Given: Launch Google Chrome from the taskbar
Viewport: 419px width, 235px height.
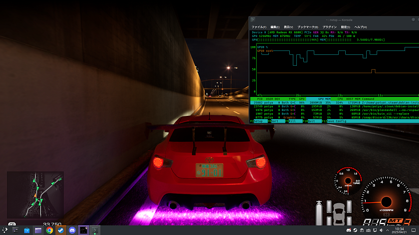Looking at the screenshot, I should tap(49, 230).
